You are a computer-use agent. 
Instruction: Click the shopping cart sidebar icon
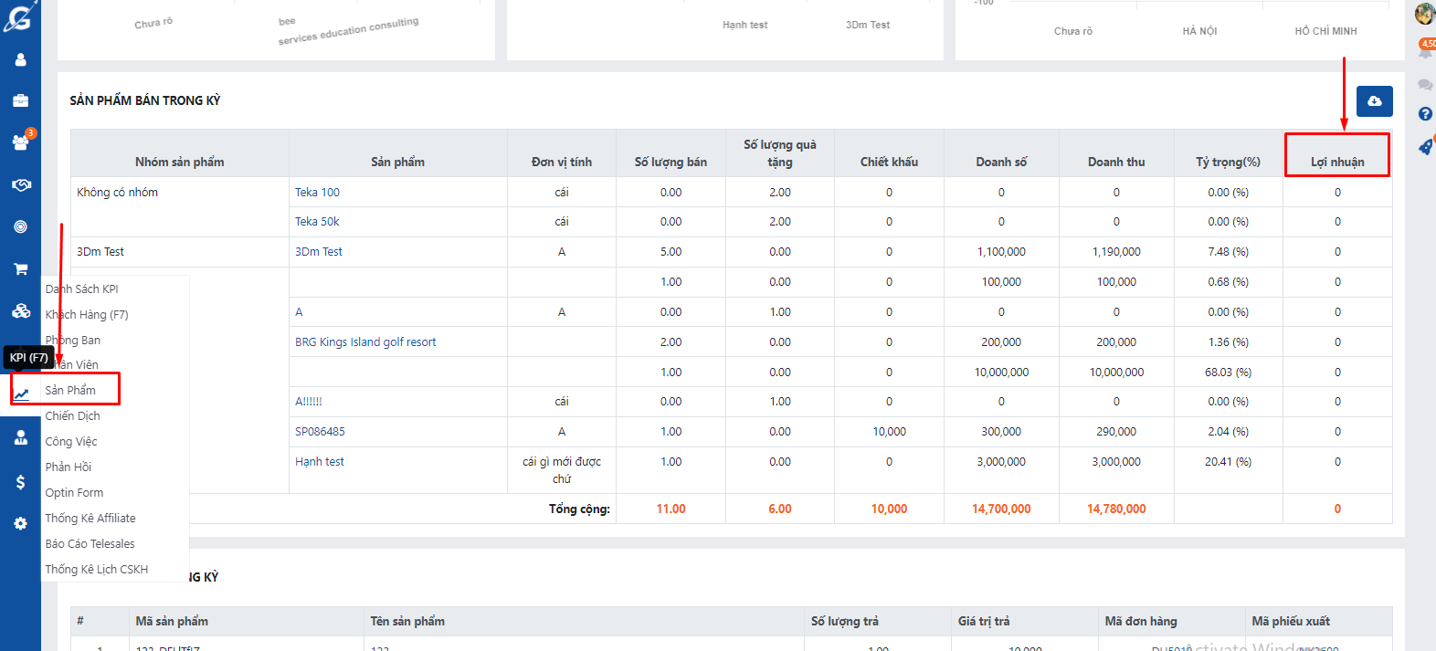tap(20, 269)
